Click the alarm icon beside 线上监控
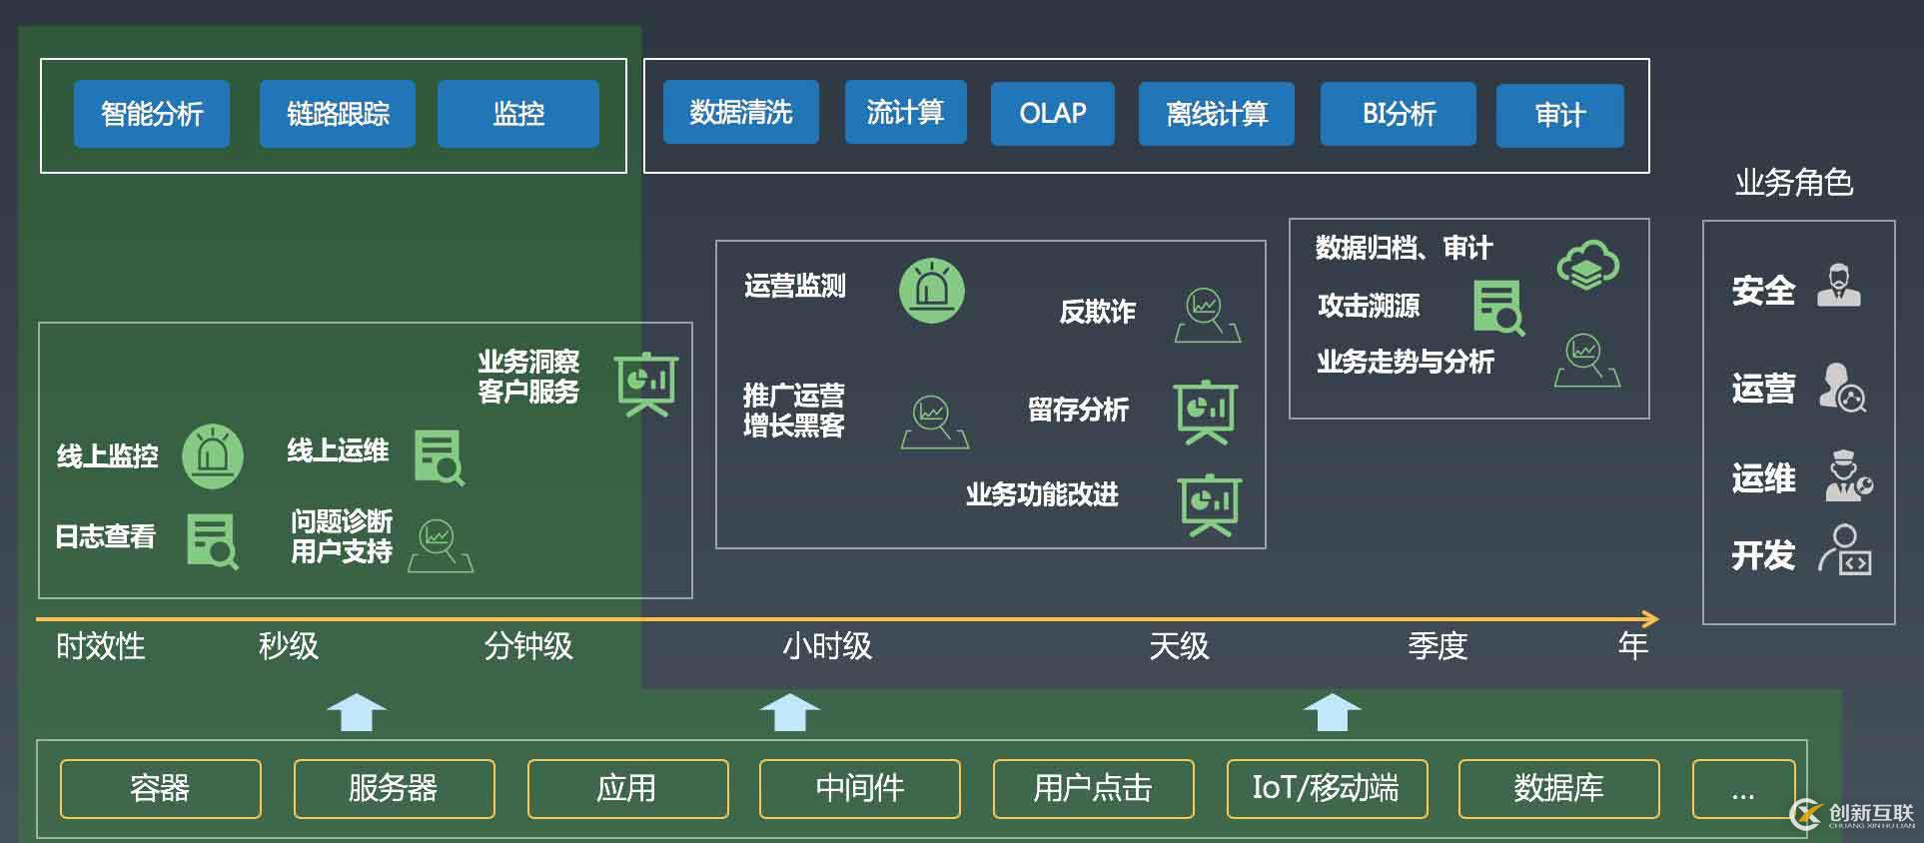The height and width of the screenshot is (843, 1924). coord(213,456)
